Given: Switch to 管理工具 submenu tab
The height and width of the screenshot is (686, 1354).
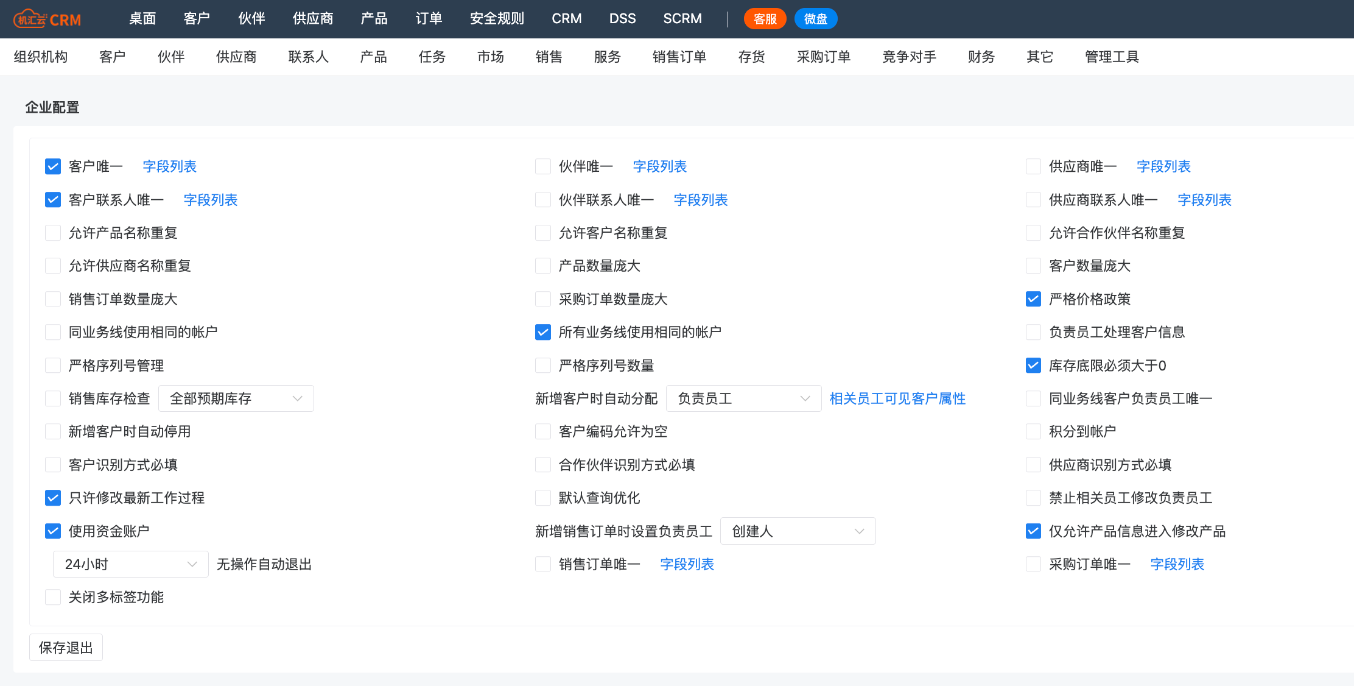Looking at the screenshot, I should (x=1112, y=57).
